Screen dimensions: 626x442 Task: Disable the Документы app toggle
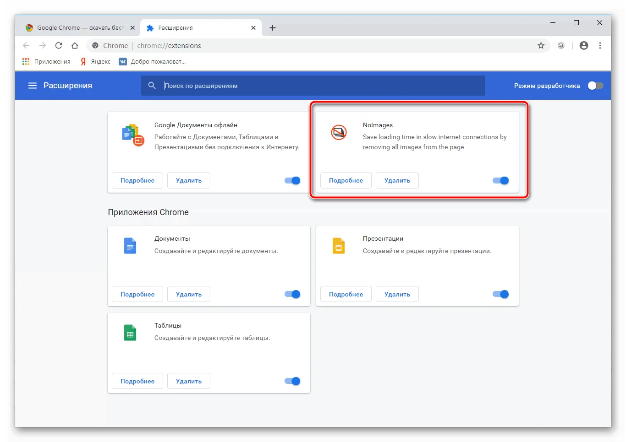tap(292, 294)
